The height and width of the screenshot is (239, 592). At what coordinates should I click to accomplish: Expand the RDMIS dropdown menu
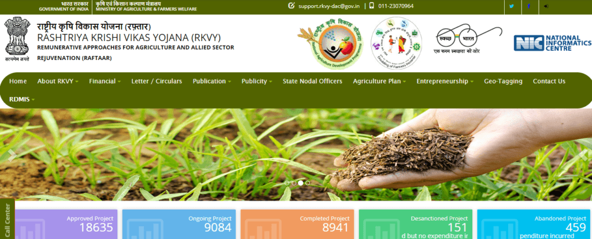tap(22, 99)
